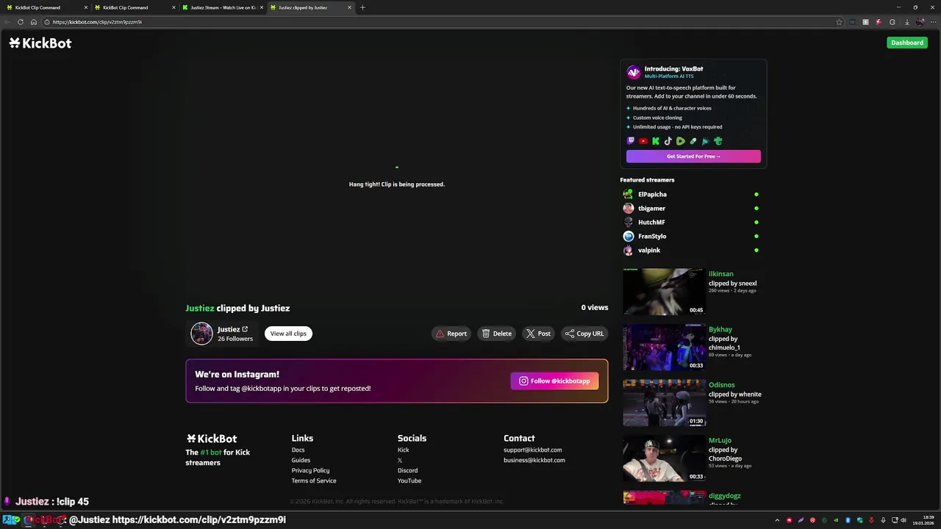The image size is (941, 529).
Task: Click the footer KickBot logo
Action: point(212,439)
